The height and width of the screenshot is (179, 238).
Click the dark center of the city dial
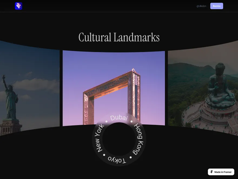[119, 139]
